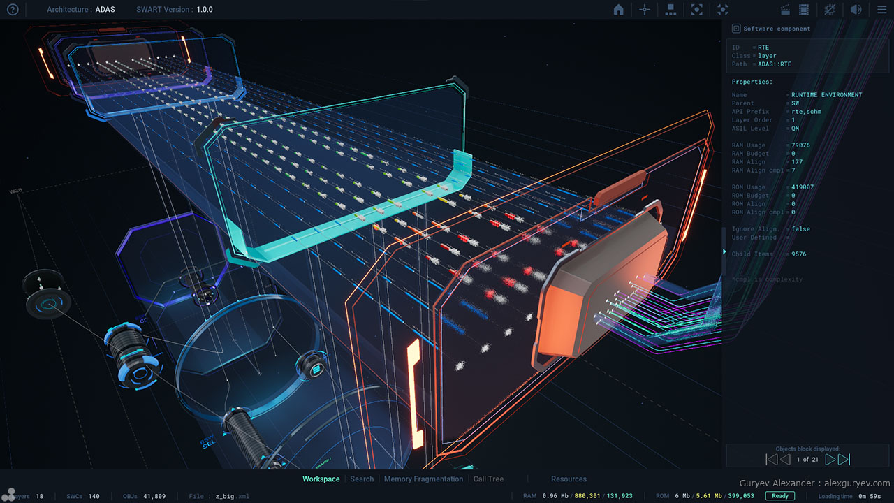Screen dimensions: 894x503
Task: Click the film strip icon
Action: tap(804, 10)
